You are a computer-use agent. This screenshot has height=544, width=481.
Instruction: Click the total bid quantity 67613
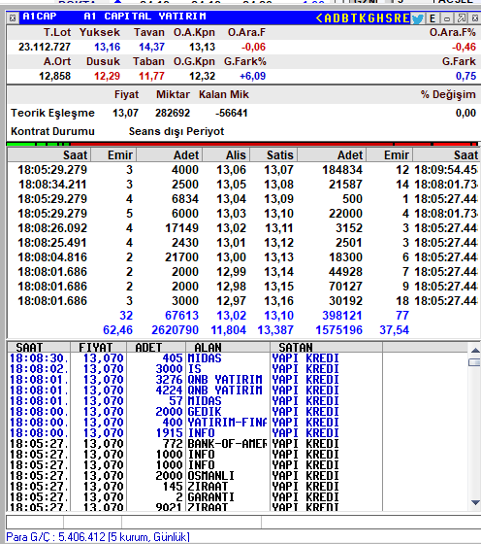coord(181,316)
